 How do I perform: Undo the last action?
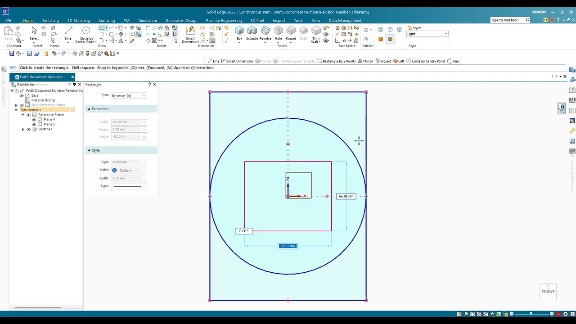point(54,53)
